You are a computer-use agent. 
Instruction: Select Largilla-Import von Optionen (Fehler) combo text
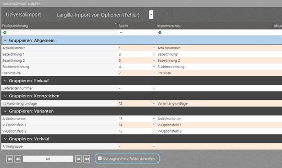(x=98, y=15)
